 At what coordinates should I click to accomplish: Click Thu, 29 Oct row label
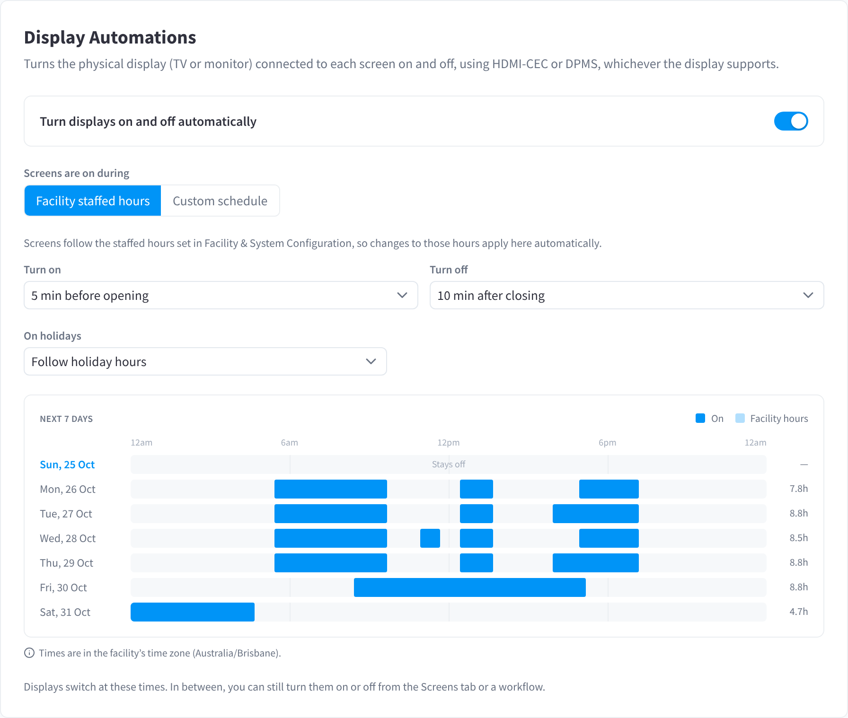[66, 563]
